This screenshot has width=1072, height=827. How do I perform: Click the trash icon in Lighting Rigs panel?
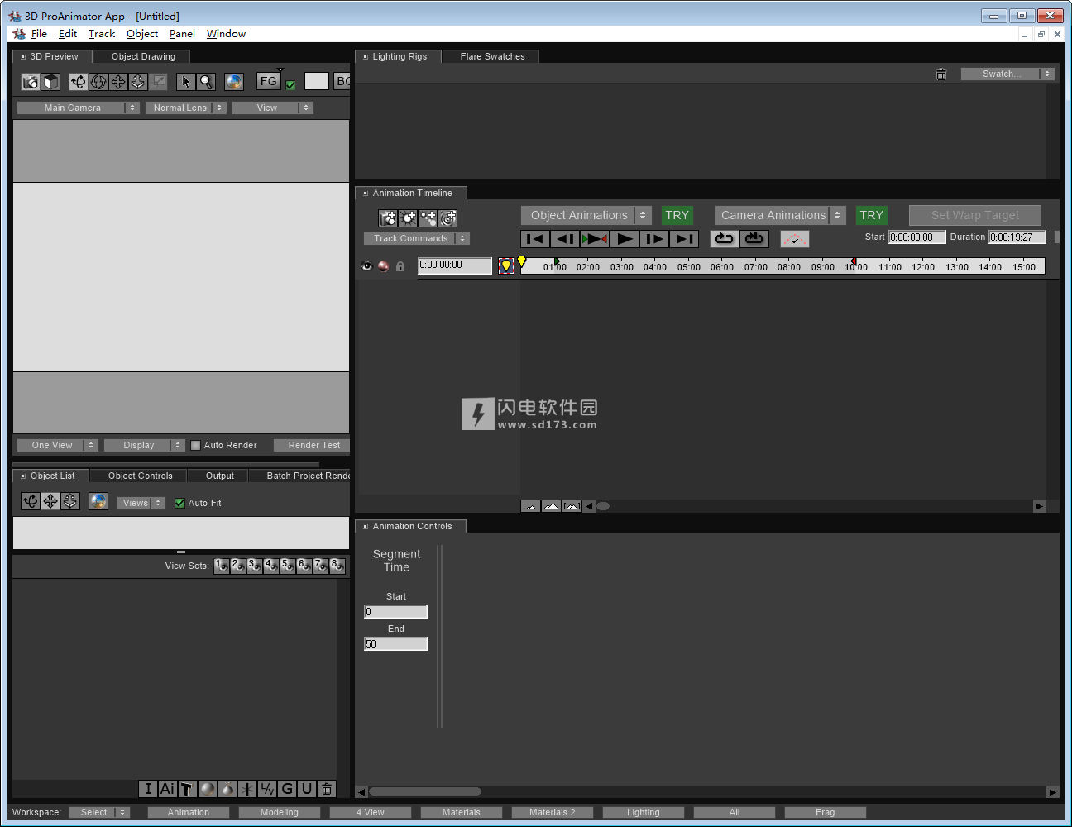click(941, 74)
